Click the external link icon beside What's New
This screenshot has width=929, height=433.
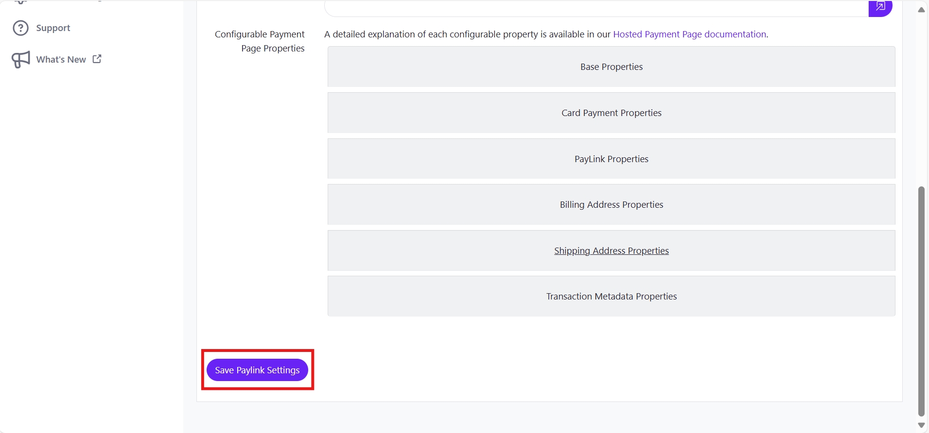(97, 59)
